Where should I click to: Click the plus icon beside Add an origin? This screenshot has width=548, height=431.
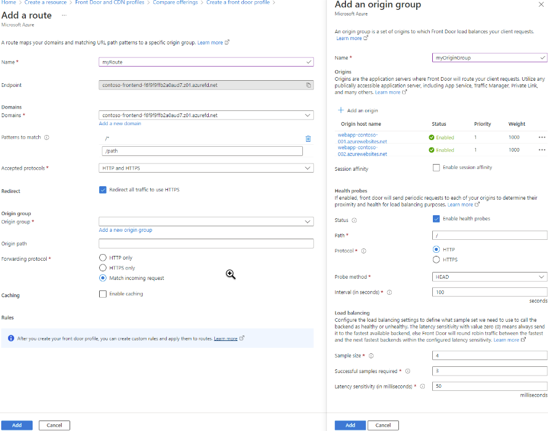(x=340, y=110)
